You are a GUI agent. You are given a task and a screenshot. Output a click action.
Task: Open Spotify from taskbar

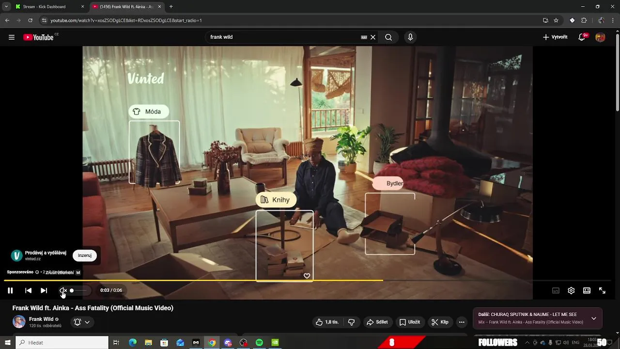[x=259, y=343]
